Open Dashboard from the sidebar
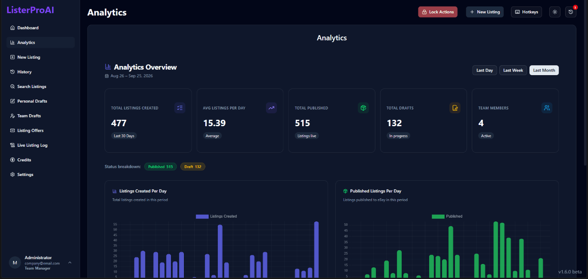Screen dimensions: 588x279 click(x=40, y=28)
